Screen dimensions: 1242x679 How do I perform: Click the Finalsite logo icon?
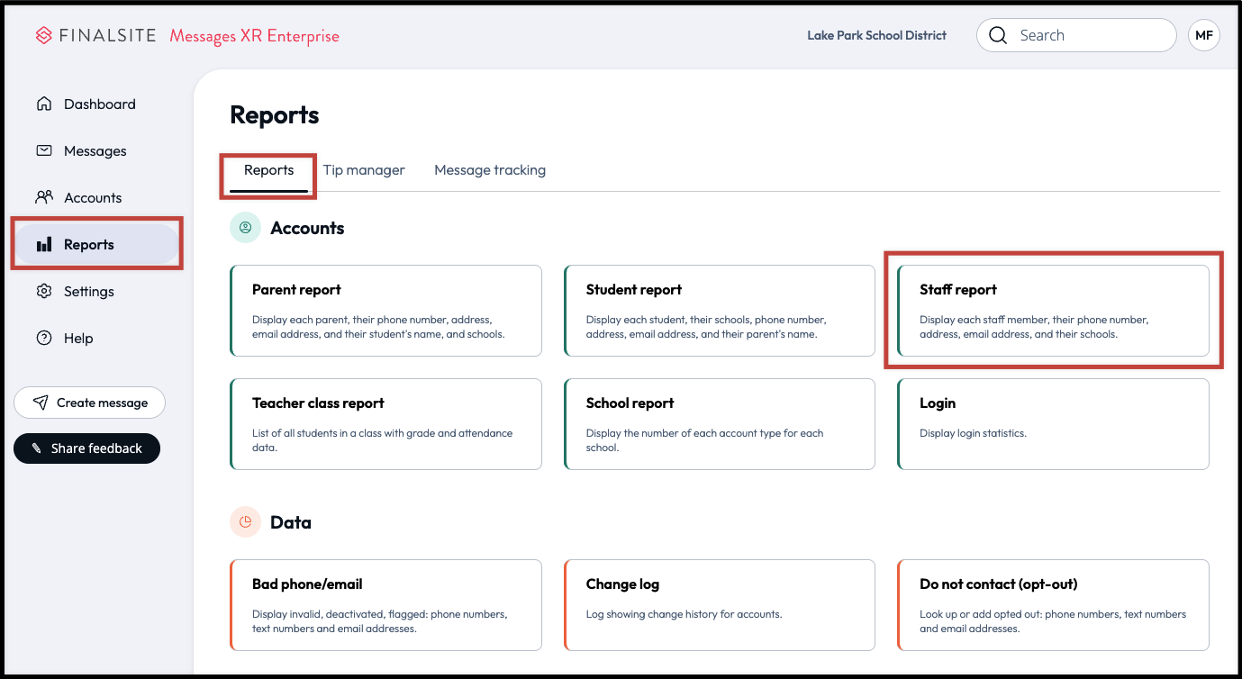click(44, 36)
